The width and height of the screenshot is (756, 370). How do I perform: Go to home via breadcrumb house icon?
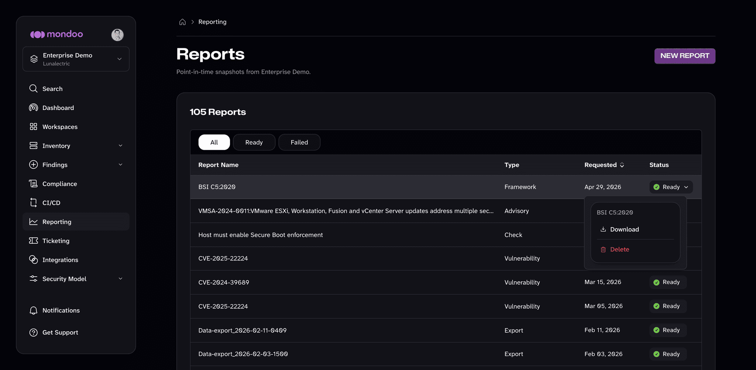coord(182,22)
